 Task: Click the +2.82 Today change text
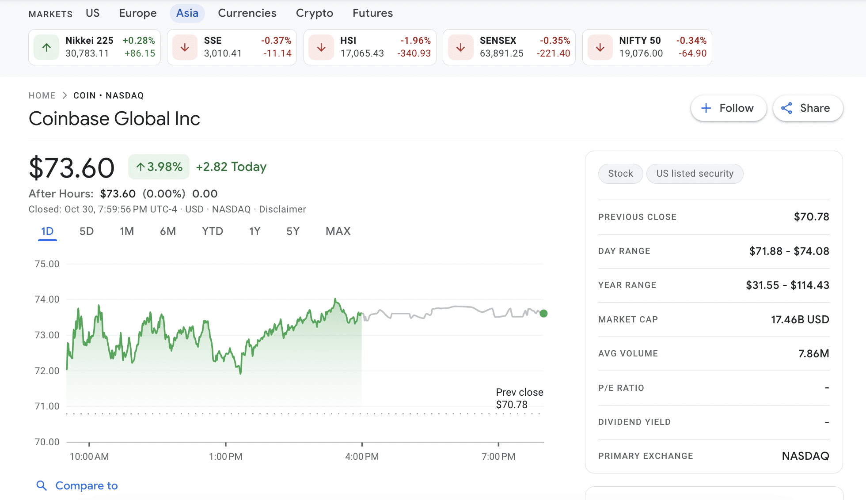pyautogui.click(x=231, y=167)
